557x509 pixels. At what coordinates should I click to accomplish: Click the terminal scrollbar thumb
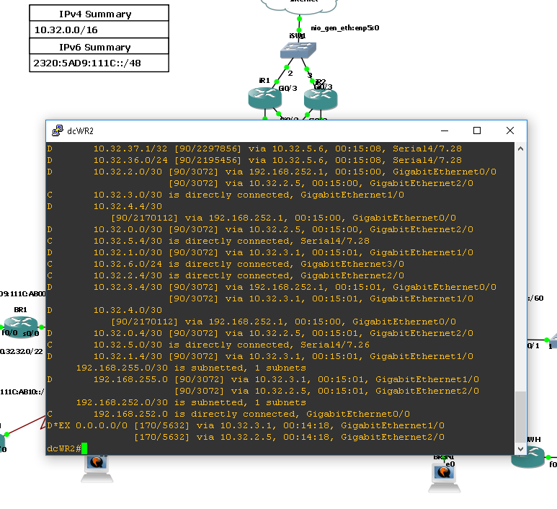pos(520,417)
